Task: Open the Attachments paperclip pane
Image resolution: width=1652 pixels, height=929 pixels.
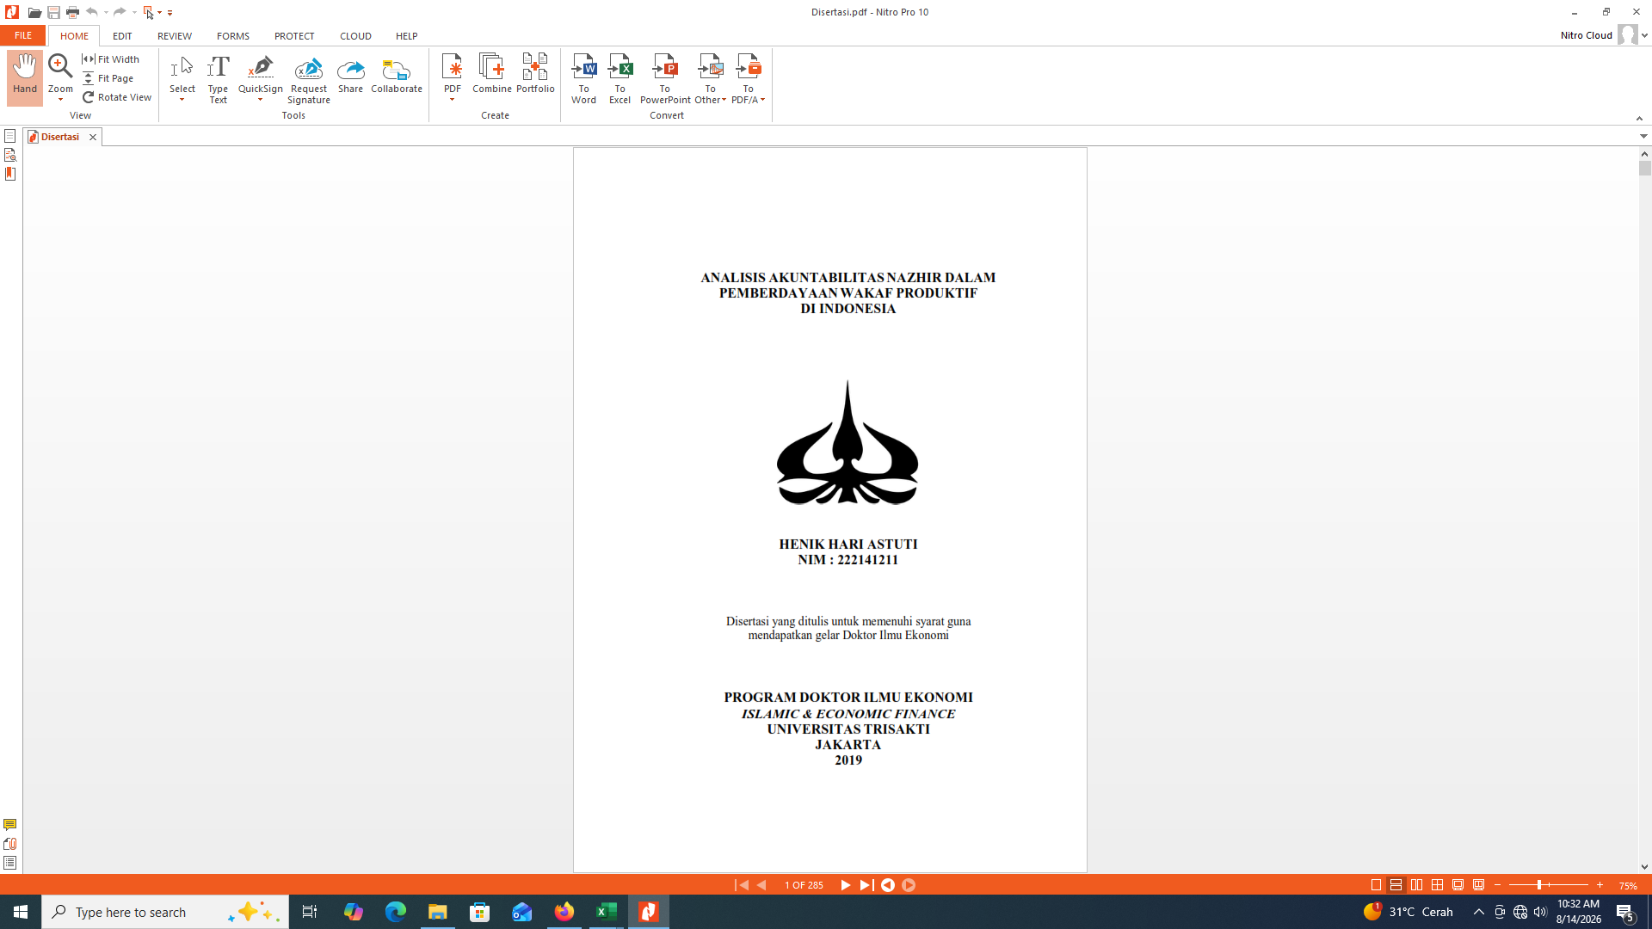Action: click(x=10, y=844)
